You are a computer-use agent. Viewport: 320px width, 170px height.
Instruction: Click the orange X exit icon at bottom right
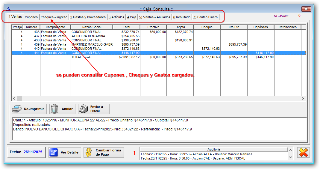tap(303, 152)
